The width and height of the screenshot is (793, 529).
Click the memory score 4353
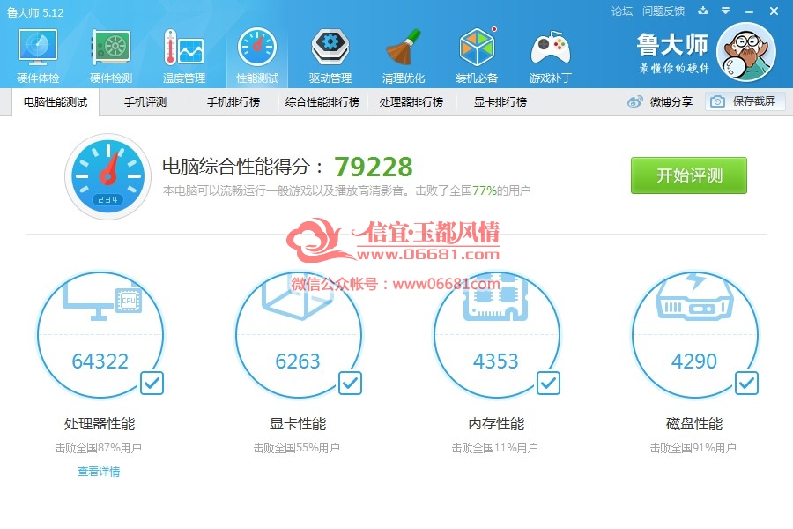[496, 361]
